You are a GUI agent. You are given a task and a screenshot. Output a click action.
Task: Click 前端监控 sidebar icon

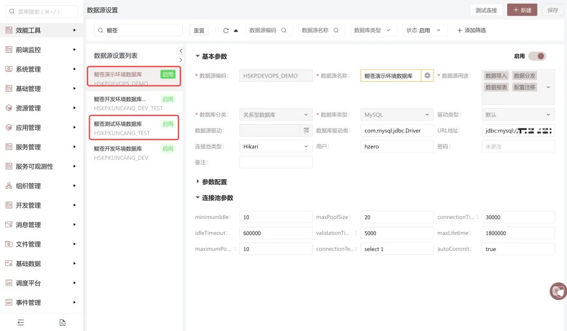click(9, 50)
